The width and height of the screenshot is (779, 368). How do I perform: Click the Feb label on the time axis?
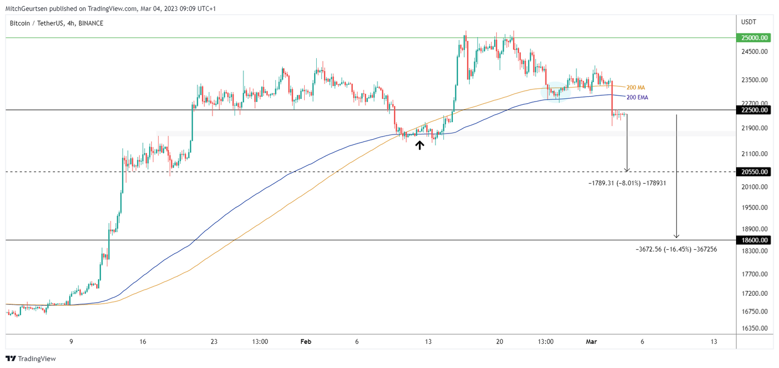[306, 341]
